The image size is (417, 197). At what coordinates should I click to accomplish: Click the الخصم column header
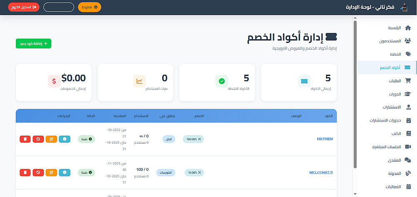[x=200, y=116]
